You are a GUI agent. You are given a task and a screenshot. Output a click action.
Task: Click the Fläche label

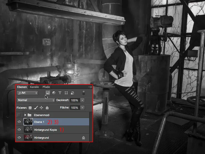click(x=65, y=108)
